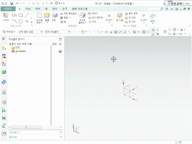Switch to the Home (홈) ribbon tab

click(x=20, y=9)
